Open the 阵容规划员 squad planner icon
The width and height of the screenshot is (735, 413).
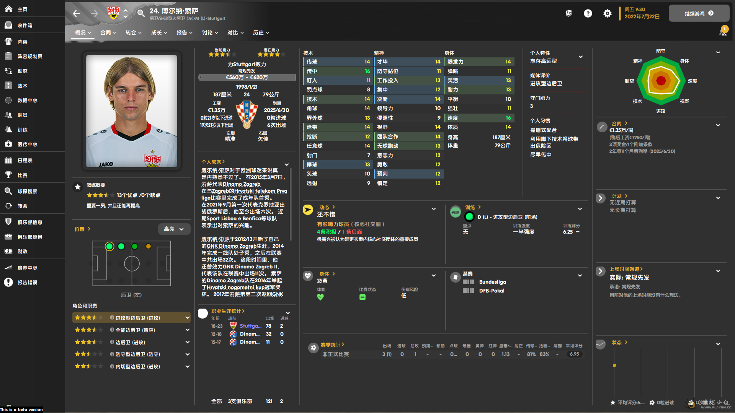8,56
